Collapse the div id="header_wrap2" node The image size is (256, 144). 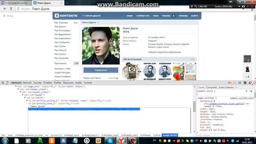click(x=18, y=89)
